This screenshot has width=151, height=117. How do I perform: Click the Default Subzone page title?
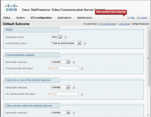tap(16, 24)
